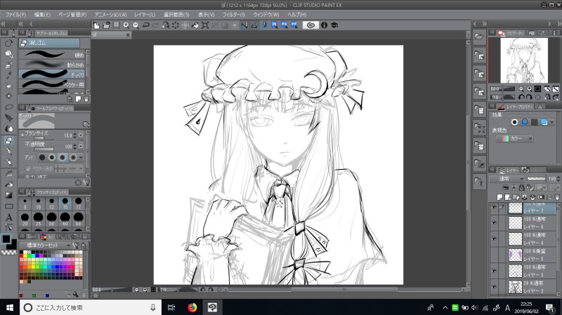The image size is (562, 315).
Task: Open the ヘルプ(H) menu
Action: click(296, 15)
